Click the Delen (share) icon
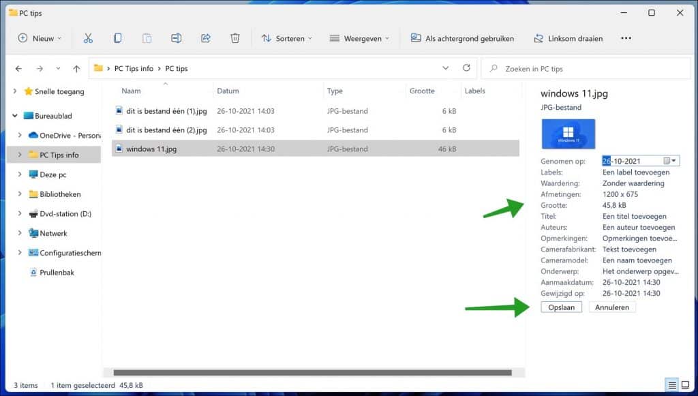The image size is (698, 396). coord(205,38)
